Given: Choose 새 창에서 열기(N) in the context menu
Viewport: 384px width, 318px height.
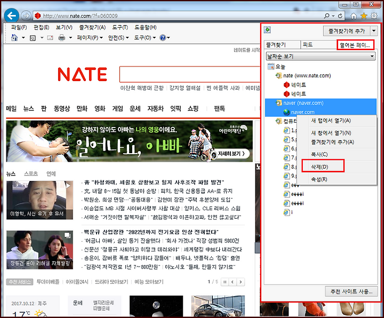Looking at the screenshot, I should pyautogui.click(x=331, y=133).
